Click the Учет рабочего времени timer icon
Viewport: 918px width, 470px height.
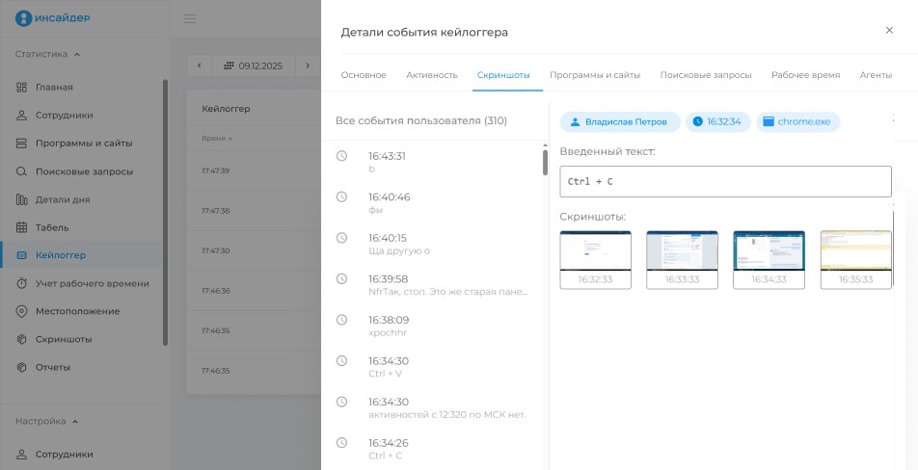click(x=22, y=283)
